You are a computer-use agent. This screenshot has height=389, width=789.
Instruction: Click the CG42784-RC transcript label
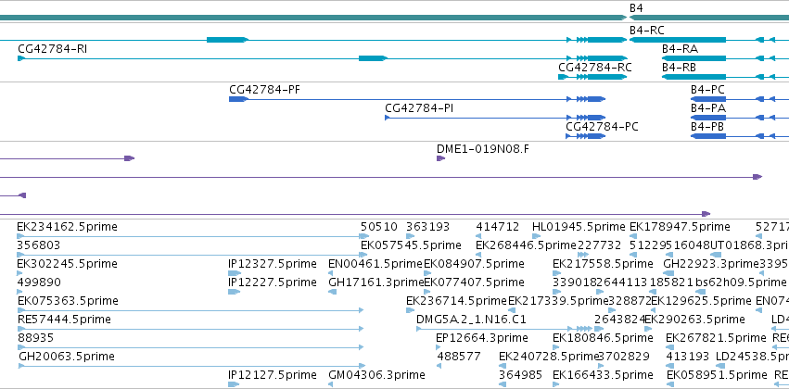coord(595,68)
